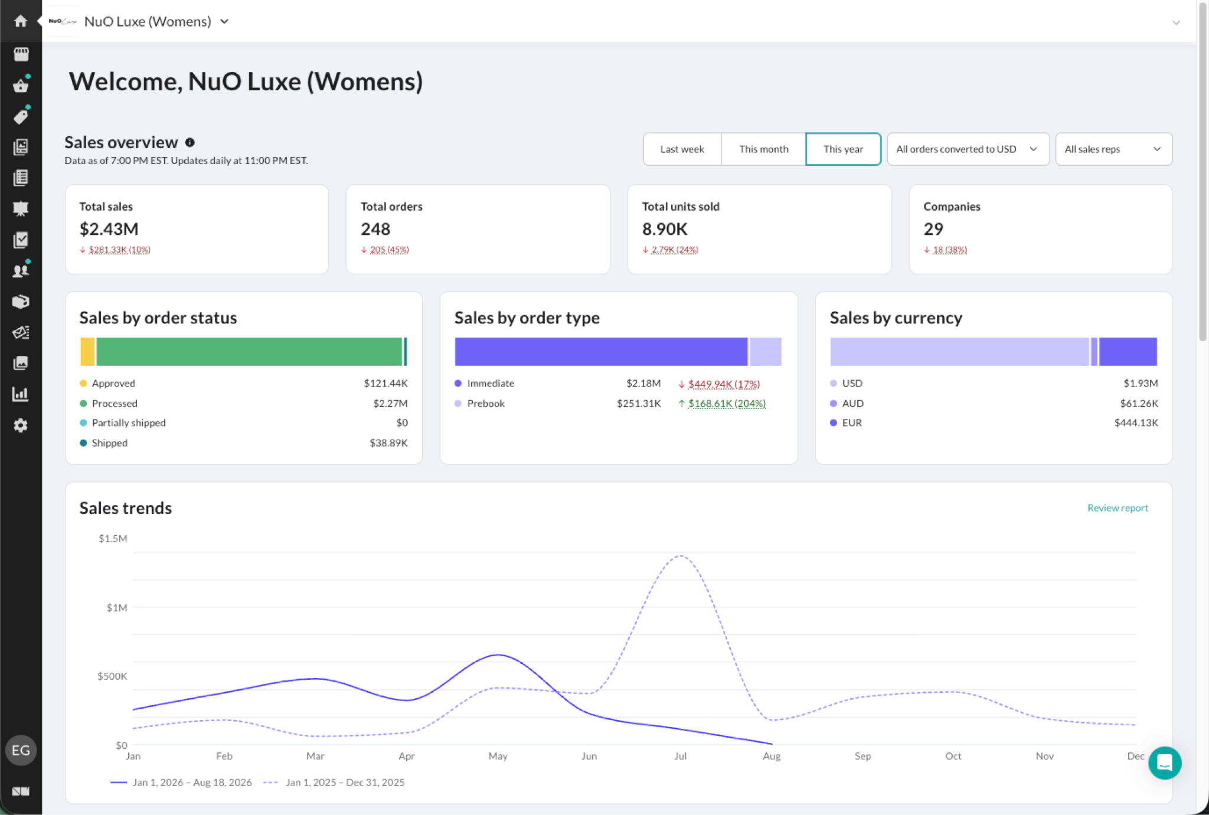Click the NuORDER logo at the sidebar bottom
Screen dimensions: 1209x815
21,791
